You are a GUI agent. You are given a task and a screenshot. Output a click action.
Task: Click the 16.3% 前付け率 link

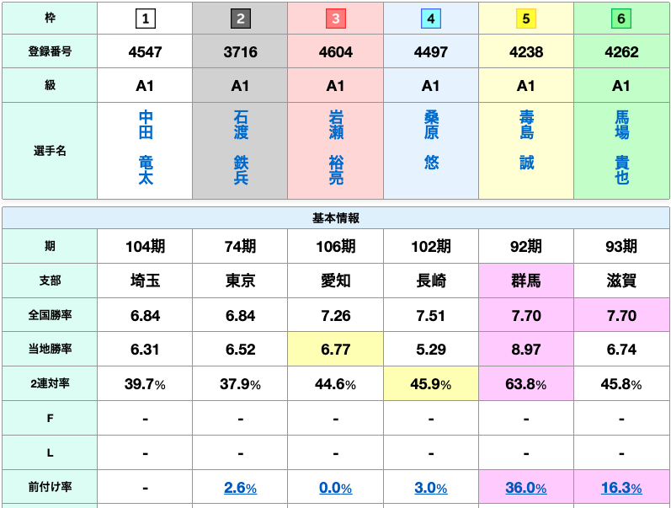(x=621, y=488)
